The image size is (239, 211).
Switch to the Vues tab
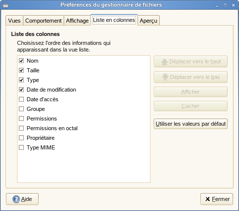14,21
